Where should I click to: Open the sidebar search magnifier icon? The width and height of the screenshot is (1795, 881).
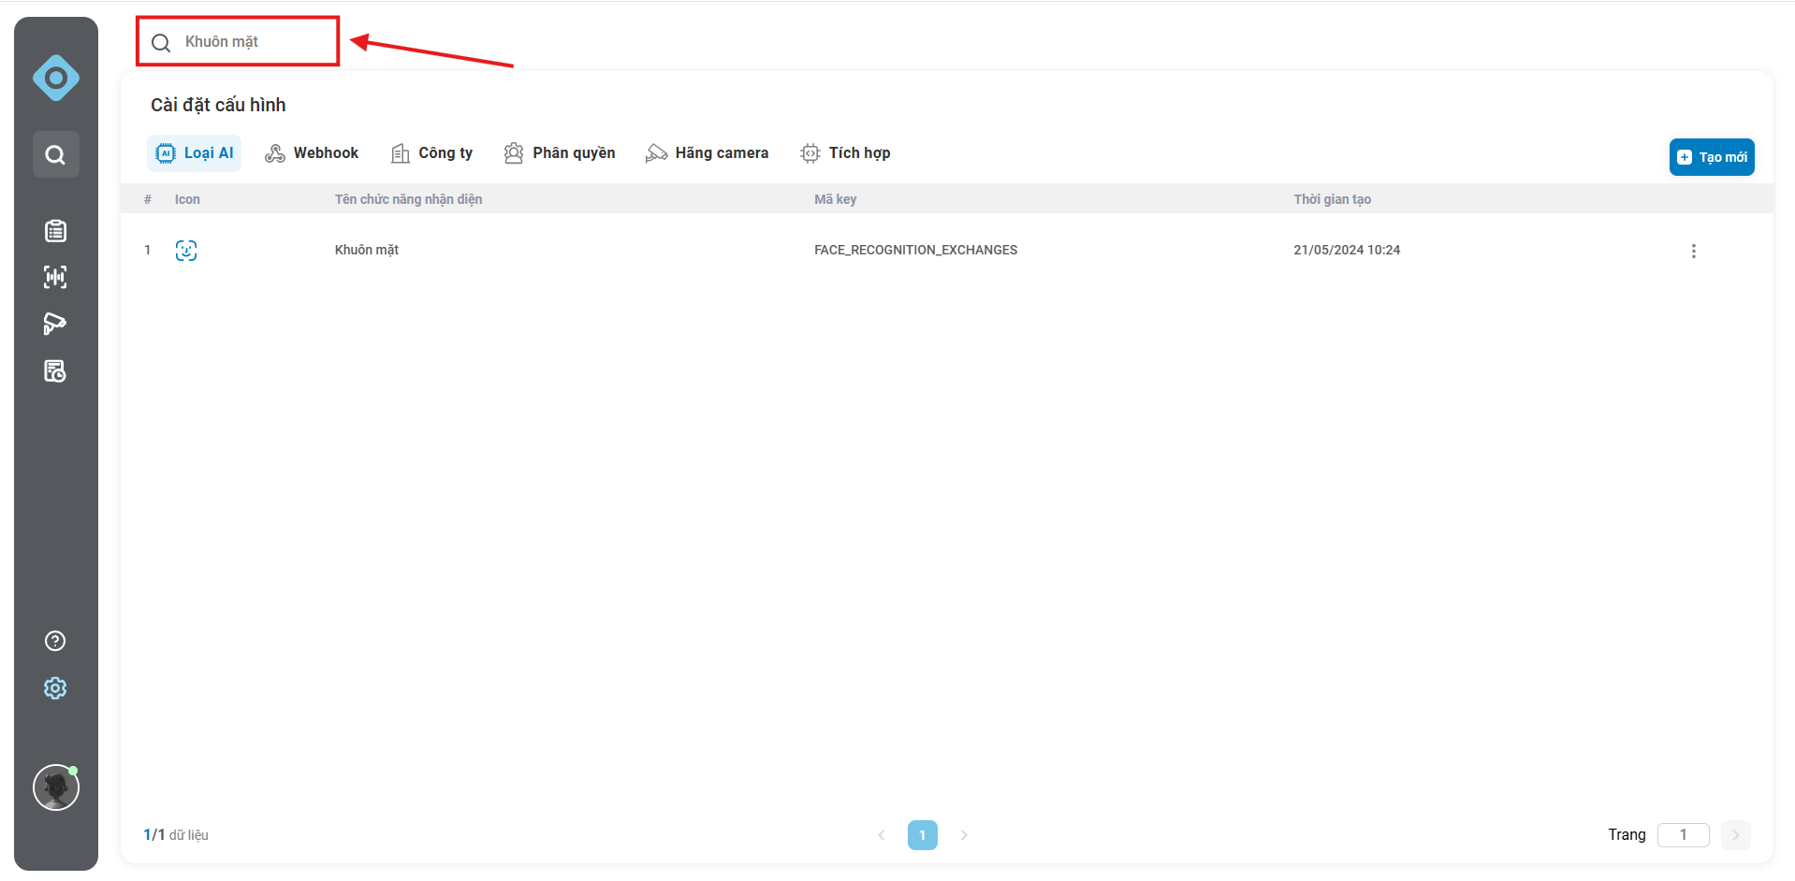click(56, 154)
